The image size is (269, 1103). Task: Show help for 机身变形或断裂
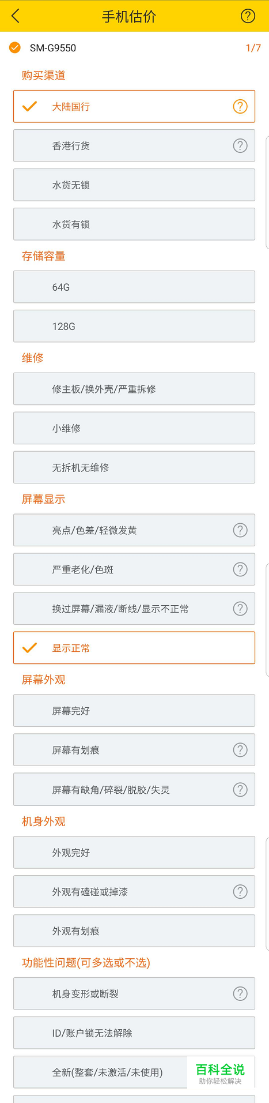tap(240, 994)
